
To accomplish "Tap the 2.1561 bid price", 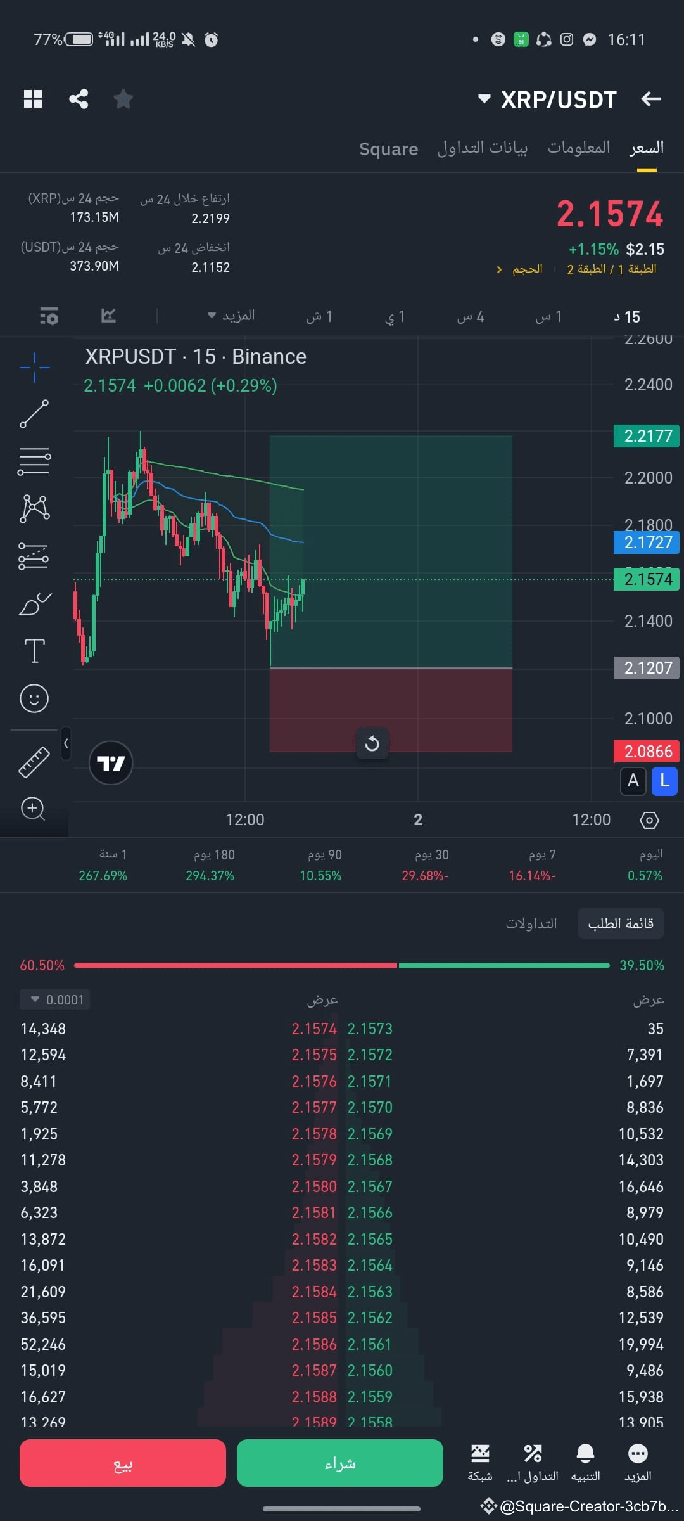I will coord(370,1344).
